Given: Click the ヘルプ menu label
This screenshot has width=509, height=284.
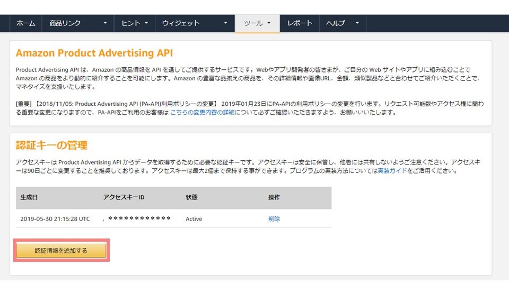Looking at the screenshot, I should click(336, 23).
